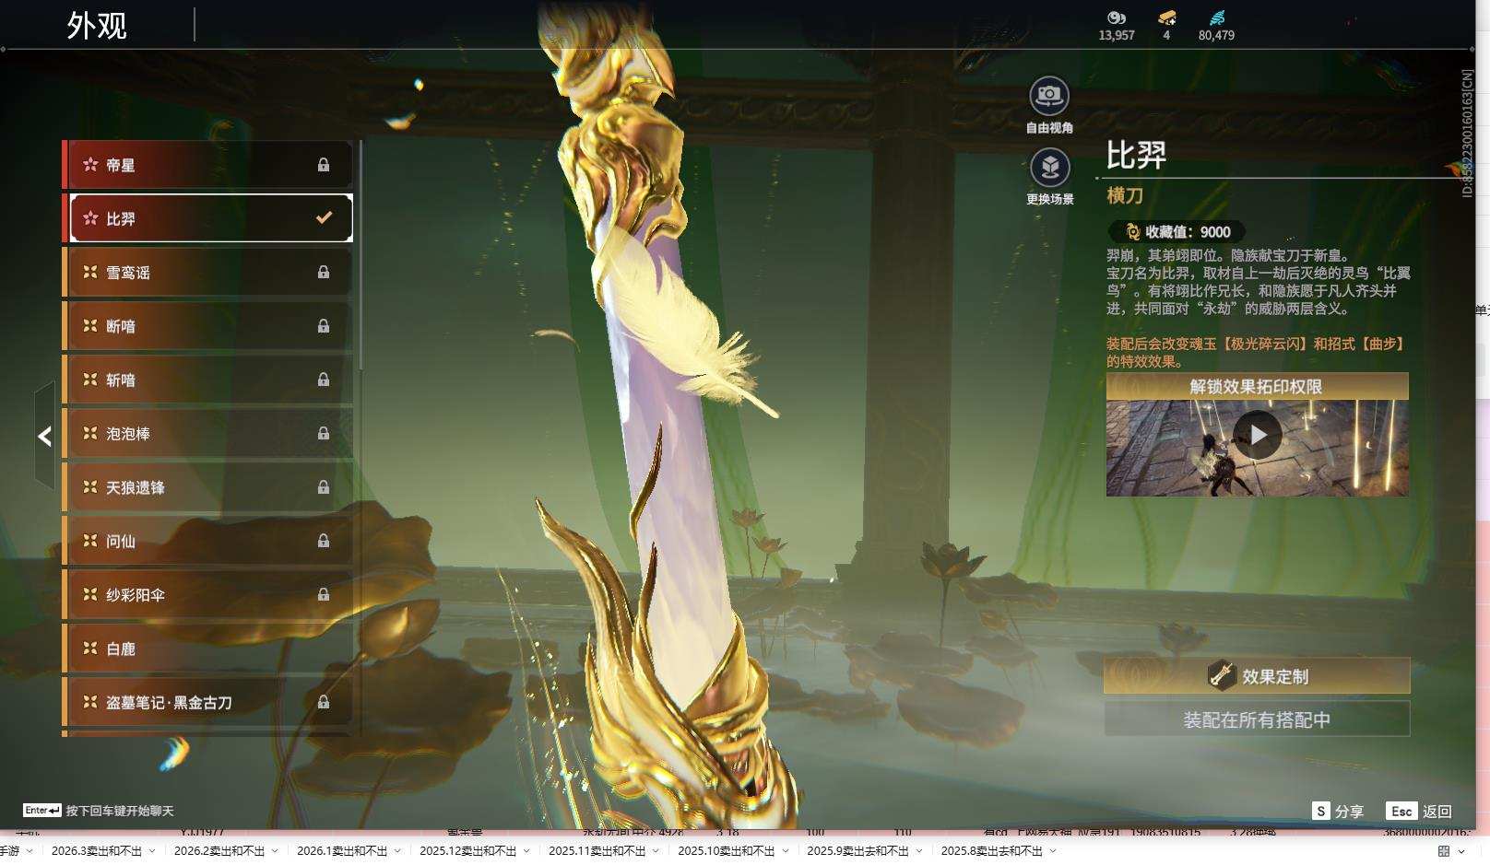Switch to spreadsheet tab 2025.12卖出和不出
Image resolution: width=1490 pixels, height=865 pixels.
pos(468,851)
